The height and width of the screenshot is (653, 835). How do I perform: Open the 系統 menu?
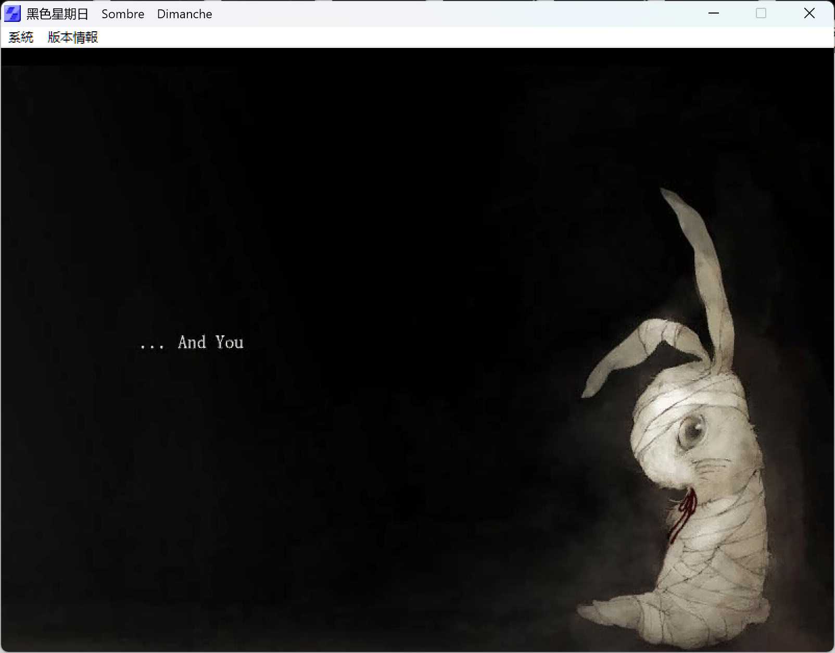[21, 37]
